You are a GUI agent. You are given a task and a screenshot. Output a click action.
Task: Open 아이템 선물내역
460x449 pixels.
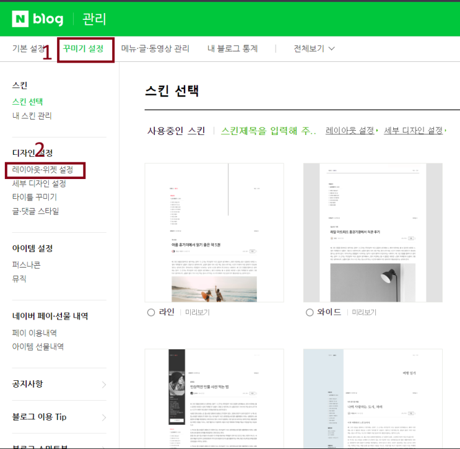[38, 347]
